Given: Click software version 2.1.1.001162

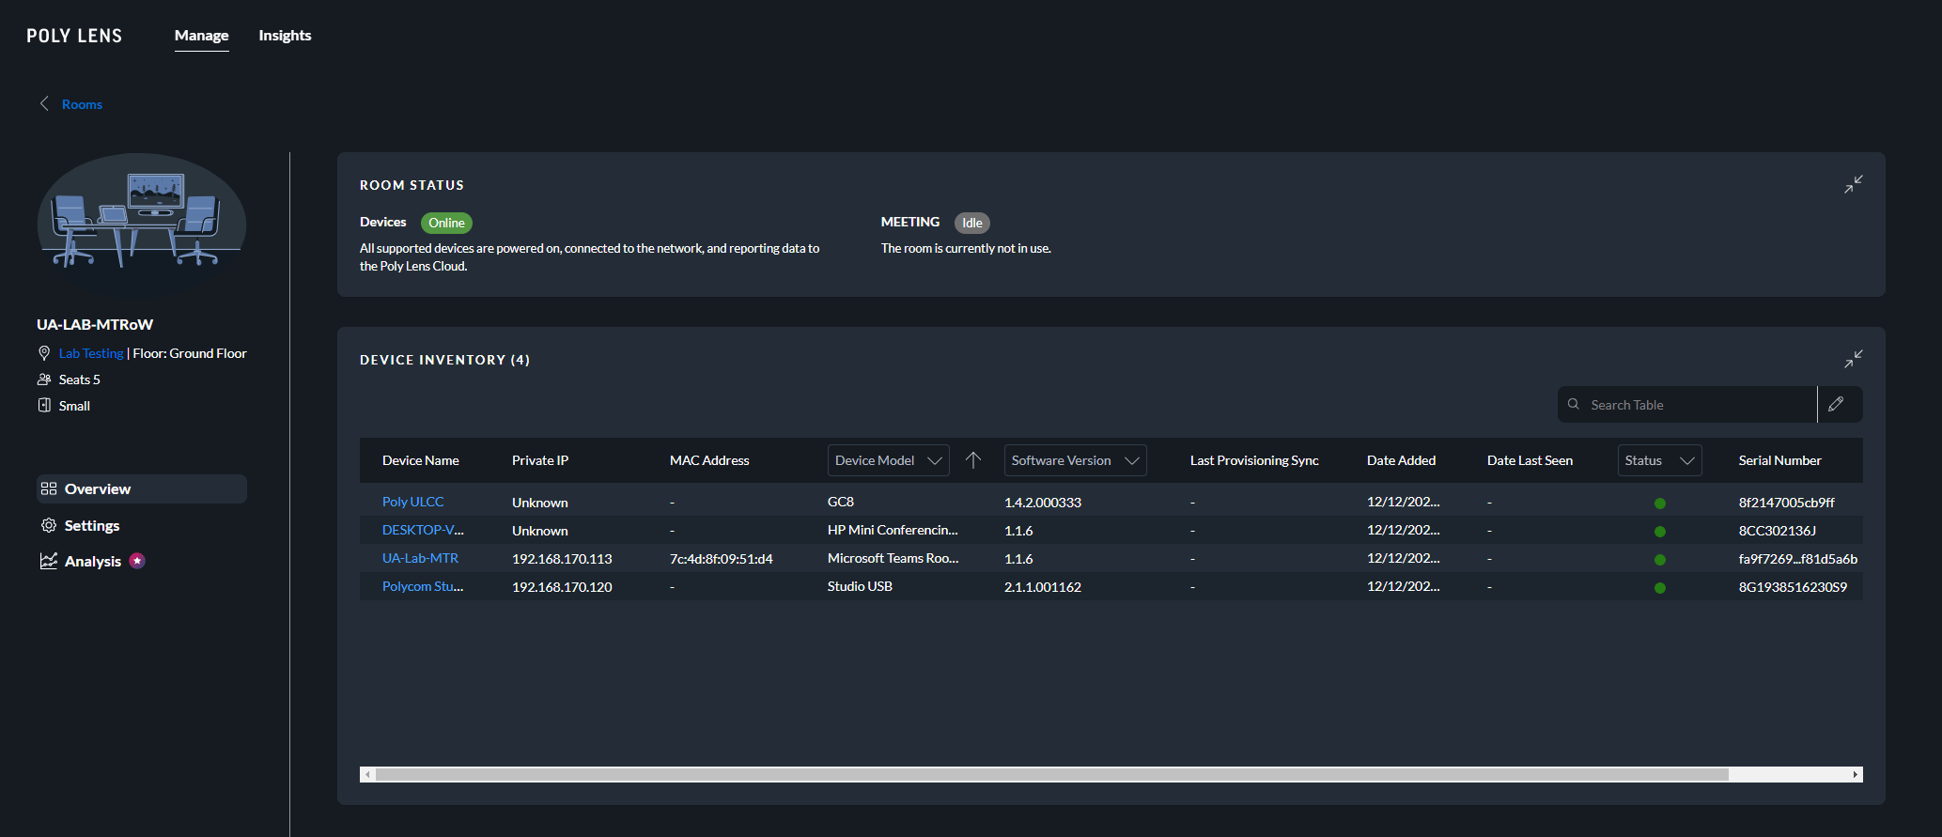Looking at the screenshot, I should click(x=1043, y=587).
